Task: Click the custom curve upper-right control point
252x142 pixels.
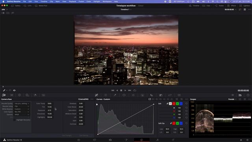Action: click(154, 104)
